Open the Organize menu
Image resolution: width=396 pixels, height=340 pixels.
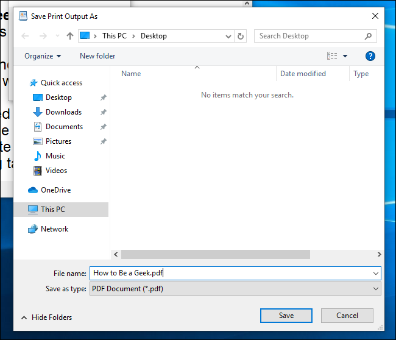click(x=43, y=56)
